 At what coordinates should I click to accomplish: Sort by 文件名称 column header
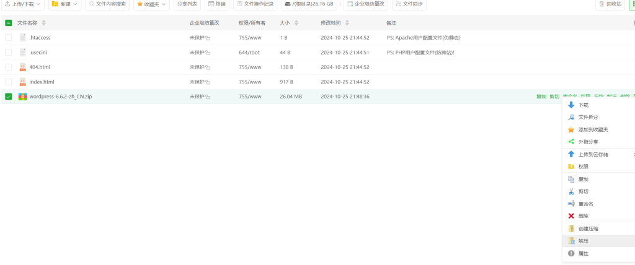click(x=32, y=23)
